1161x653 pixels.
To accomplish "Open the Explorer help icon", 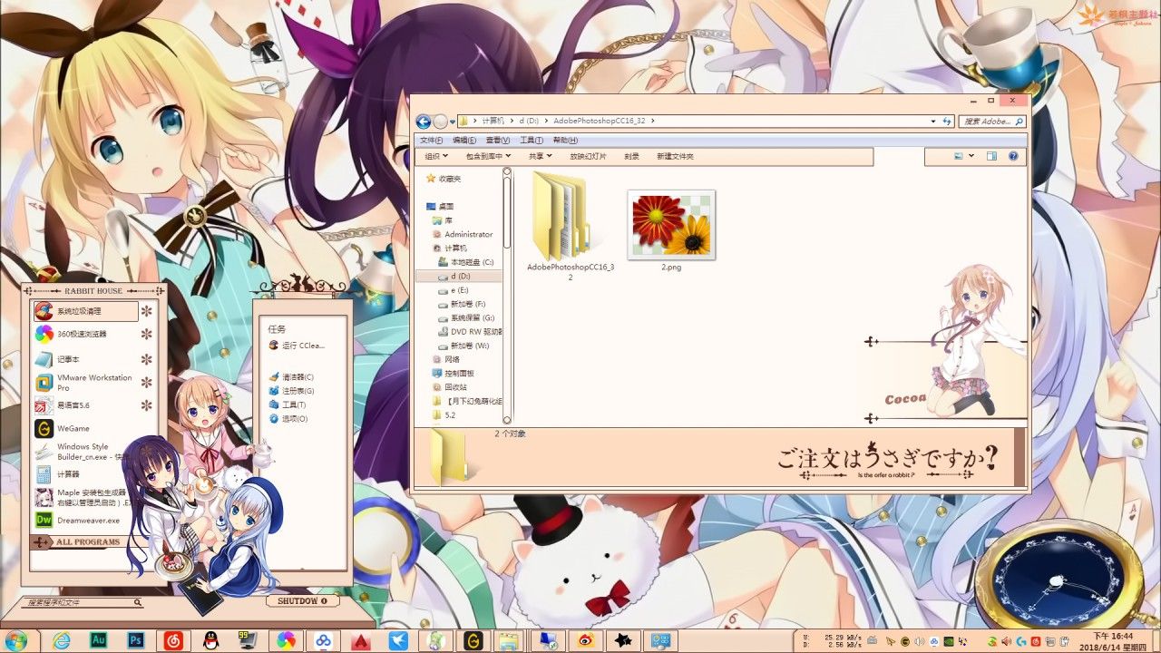I will [1013, 156].
